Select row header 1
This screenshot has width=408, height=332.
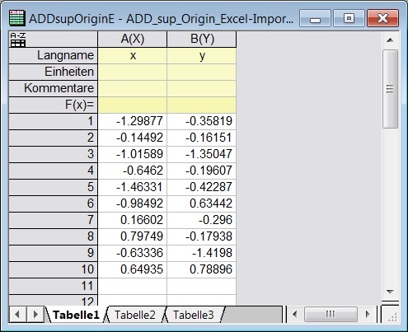pos(54,121)
